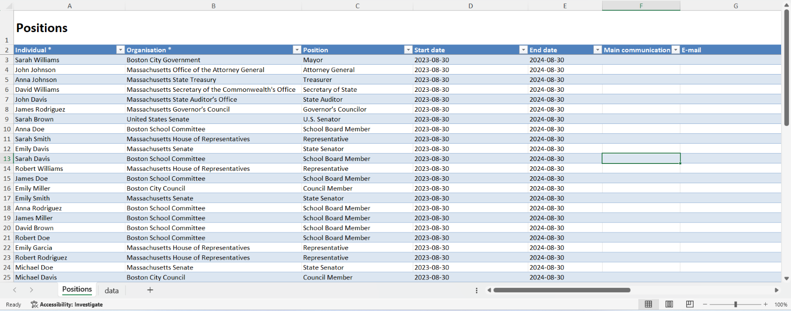
Task: Click the E-mail column header cell
Action: click(731, 50)
